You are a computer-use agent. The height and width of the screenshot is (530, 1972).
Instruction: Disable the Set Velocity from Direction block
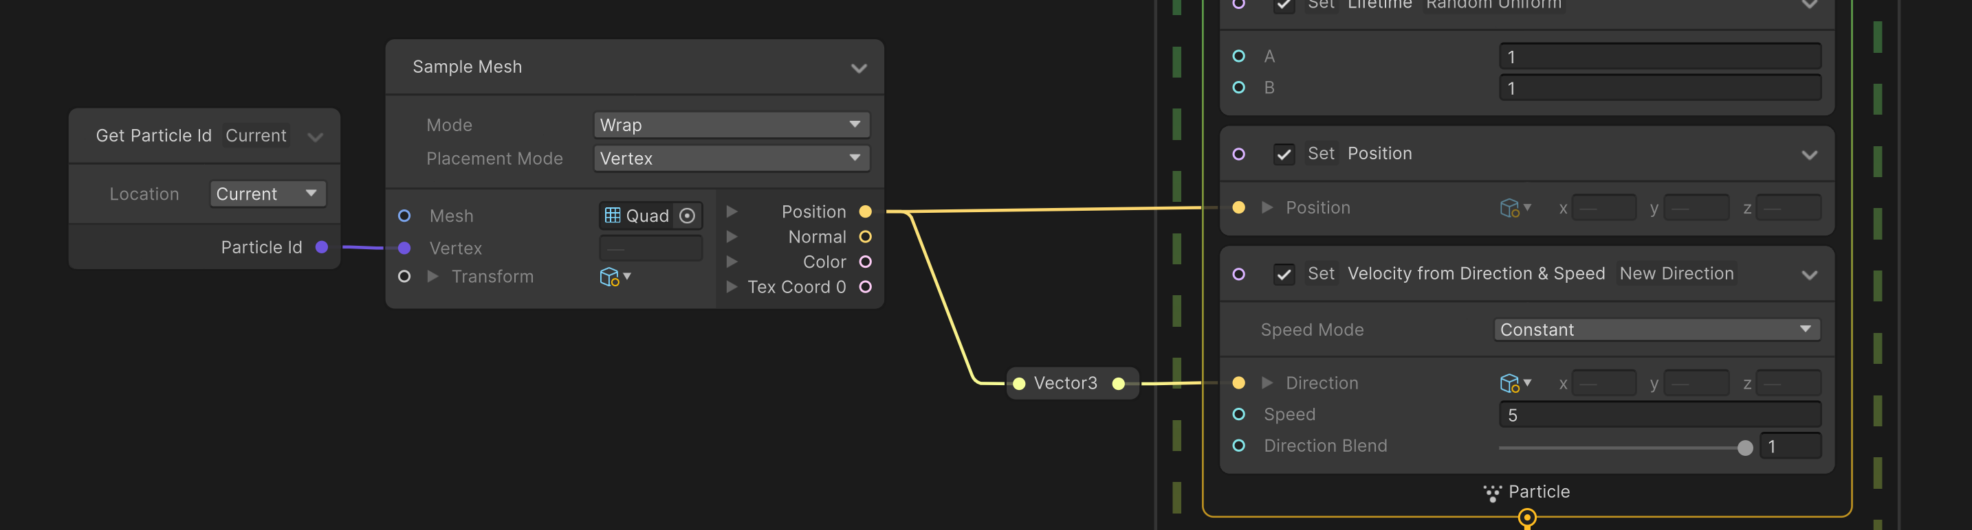pos(1284,275)
